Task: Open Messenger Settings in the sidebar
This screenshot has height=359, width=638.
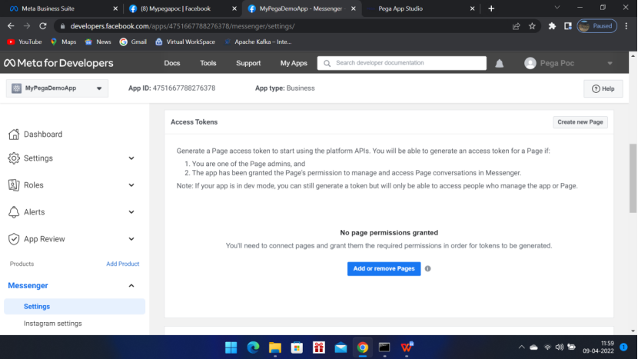Action: pos(75,307)
